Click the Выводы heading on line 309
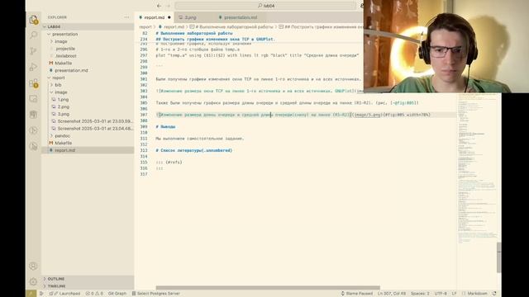 click(x=165, y=126)
